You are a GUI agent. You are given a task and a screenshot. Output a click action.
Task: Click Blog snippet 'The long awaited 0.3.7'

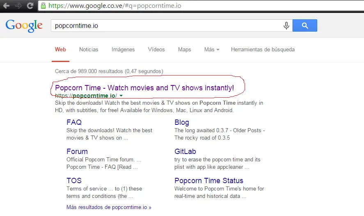[x=201, y=130]
